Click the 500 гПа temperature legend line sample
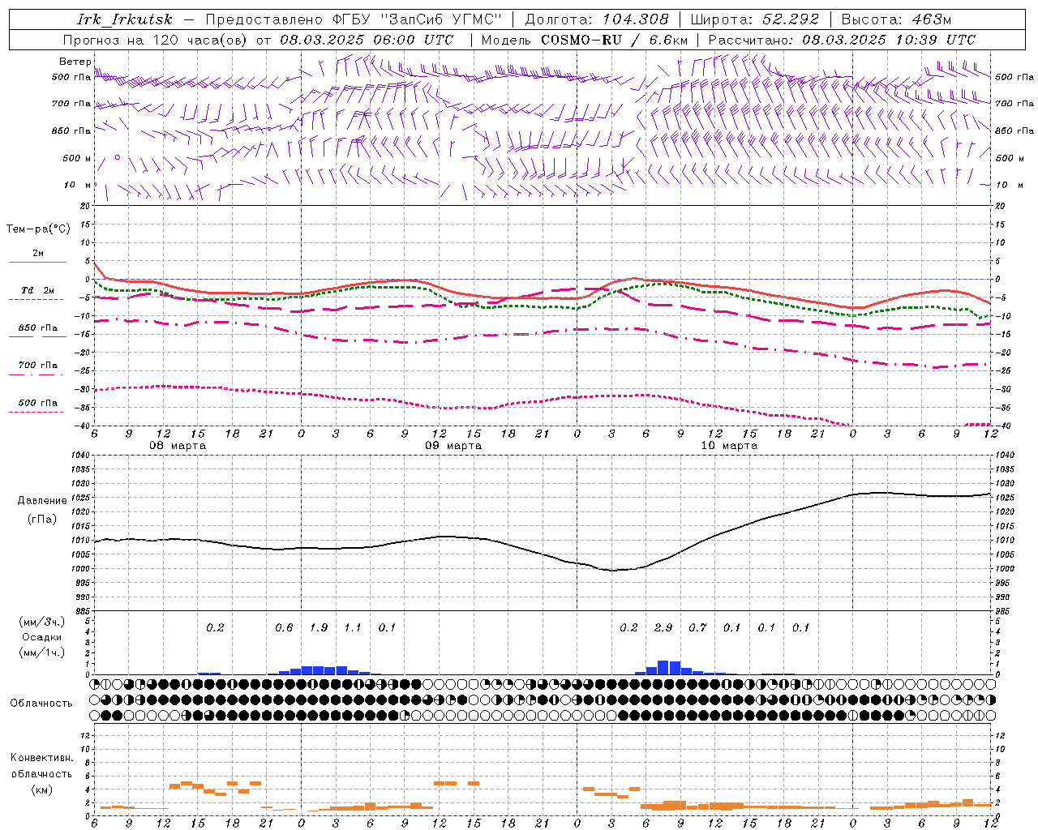This screenshot has width=1038, height=830. click(x=36, y=412)
